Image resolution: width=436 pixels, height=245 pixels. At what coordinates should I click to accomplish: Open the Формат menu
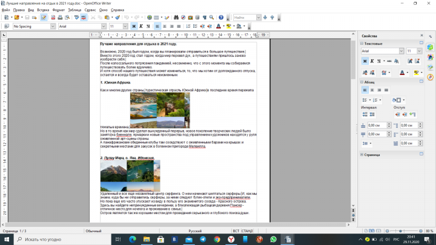(x=58, y=10)
